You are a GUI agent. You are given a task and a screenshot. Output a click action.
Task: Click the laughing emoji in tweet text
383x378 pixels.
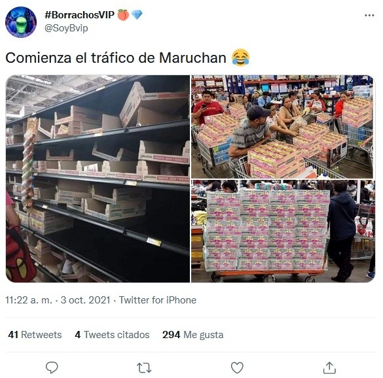point(240,58)
